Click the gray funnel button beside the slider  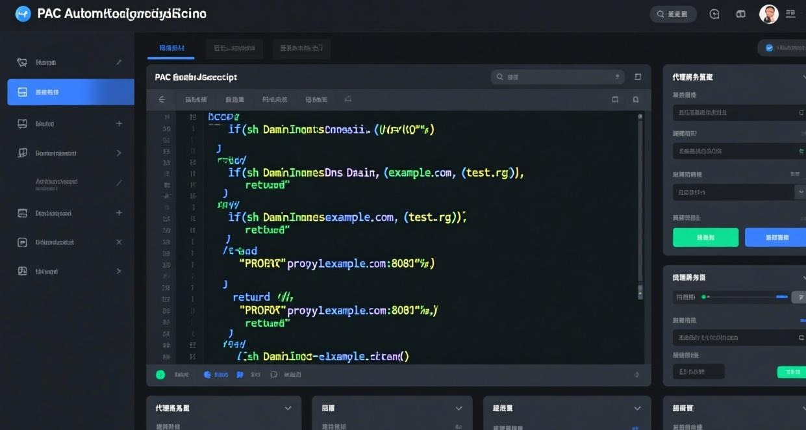pyautogui.click(x=799, y=297)
